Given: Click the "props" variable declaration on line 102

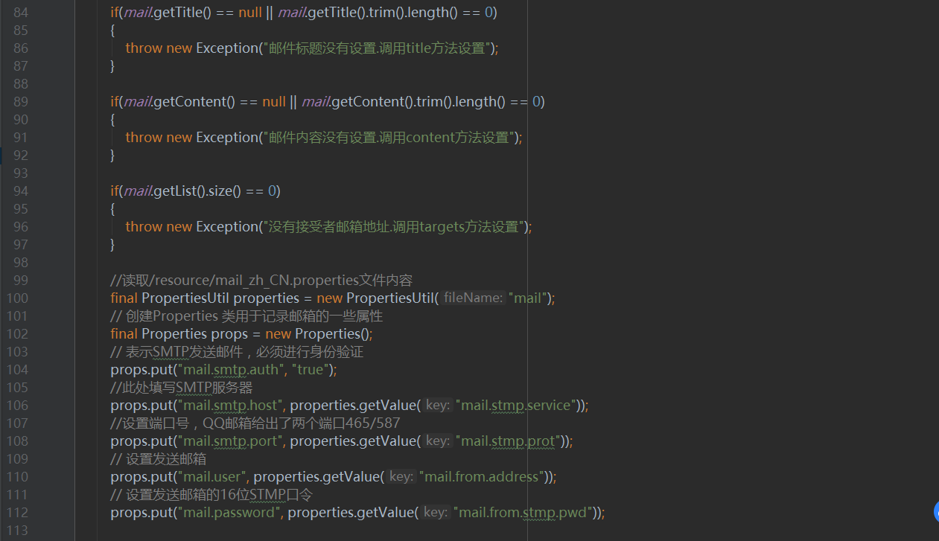Looking at the screenshot, I should click(x=228, y=333).
